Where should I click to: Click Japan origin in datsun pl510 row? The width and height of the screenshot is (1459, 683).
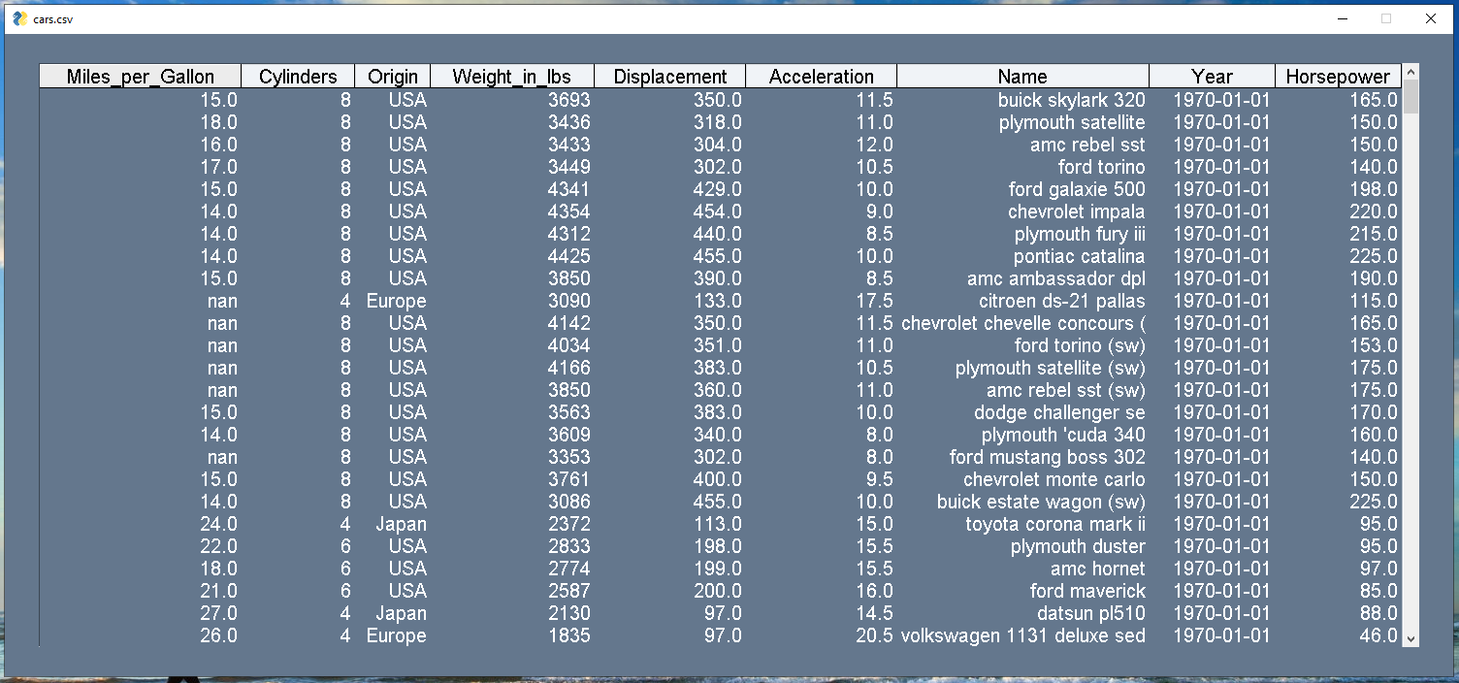[x=401, y=613]
